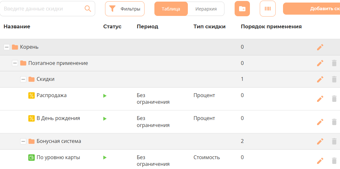Delete the Скидки folder using trash icon

click(334, 79)
